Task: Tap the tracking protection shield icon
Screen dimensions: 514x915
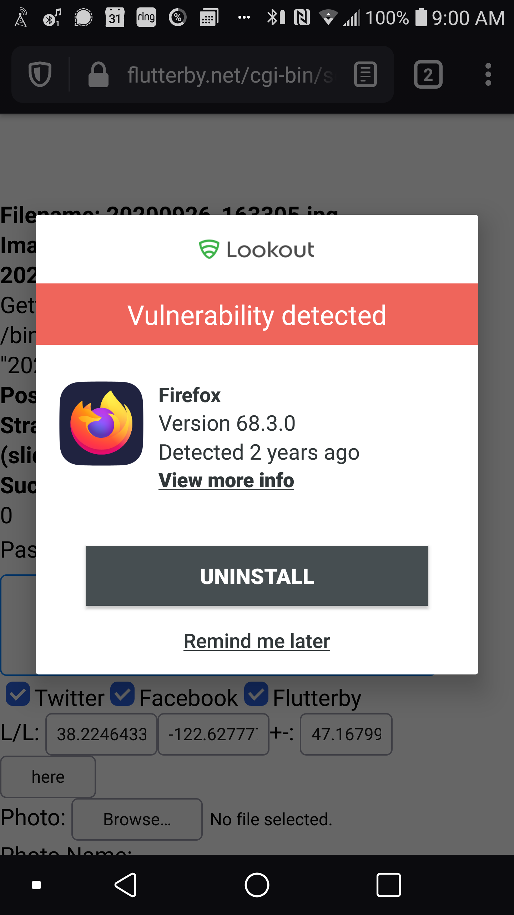Action: [x=40, y=74]
